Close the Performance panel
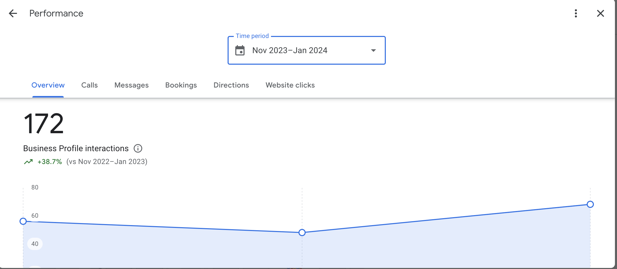Screen dimensions: 617x269 (x=600, y=13)
